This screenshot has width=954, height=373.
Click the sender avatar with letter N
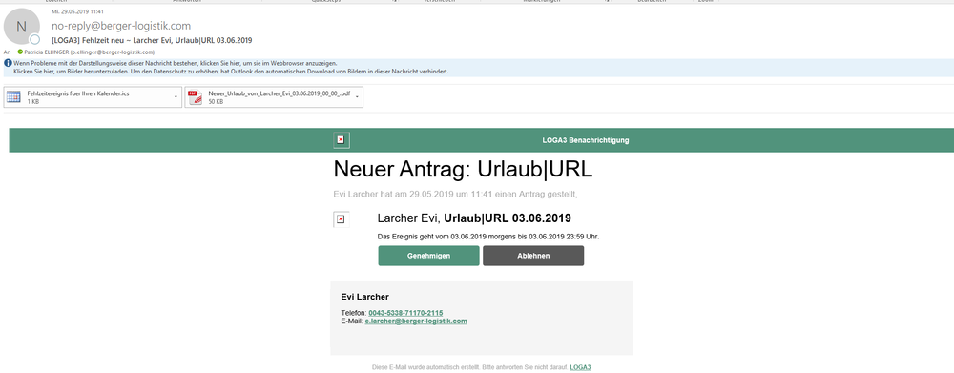click(22, 27)
